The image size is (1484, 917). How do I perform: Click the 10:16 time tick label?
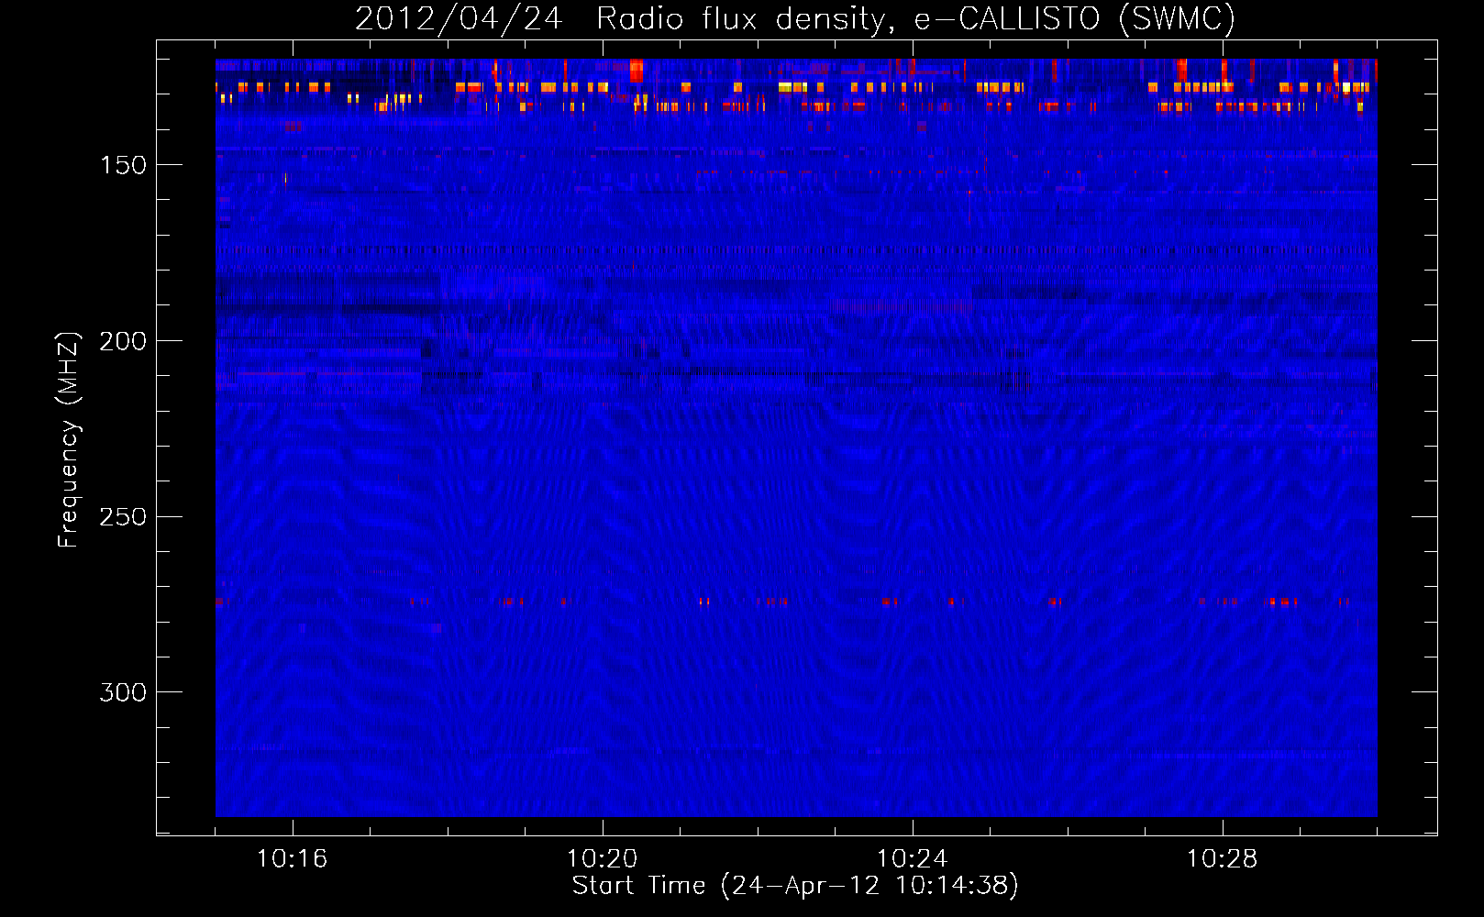click(x=293, y=859)
